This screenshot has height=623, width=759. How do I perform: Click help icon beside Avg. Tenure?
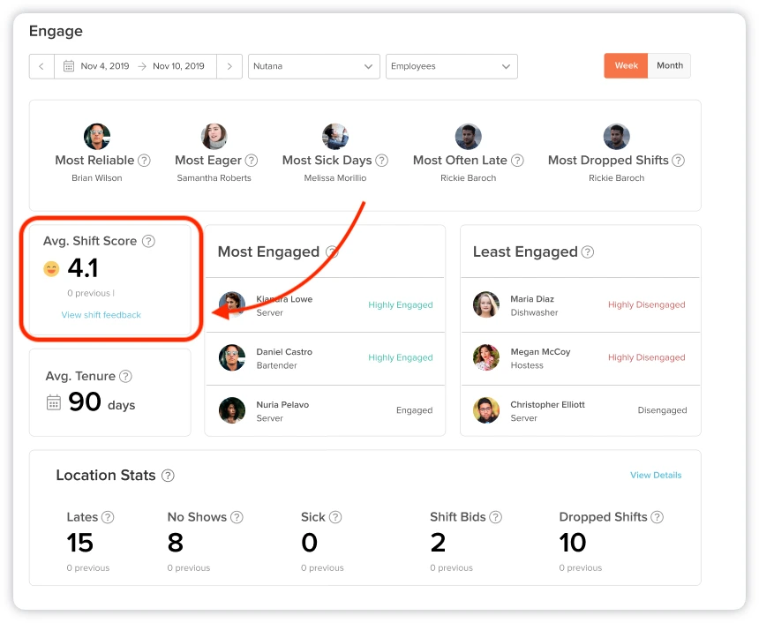(x=125, y=376)
